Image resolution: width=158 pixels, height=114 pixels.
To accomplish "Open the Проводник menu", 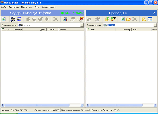I will point(27,7).
